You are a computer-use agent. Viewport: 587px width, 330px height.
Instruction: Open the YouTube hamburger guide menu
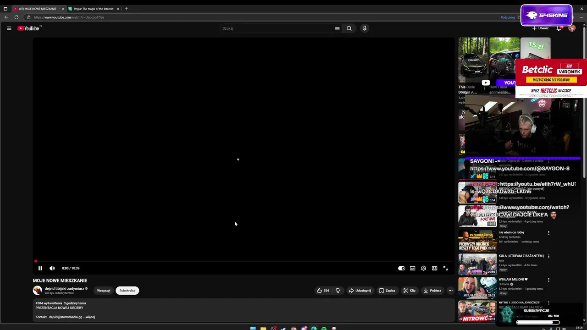coord(9,28)
